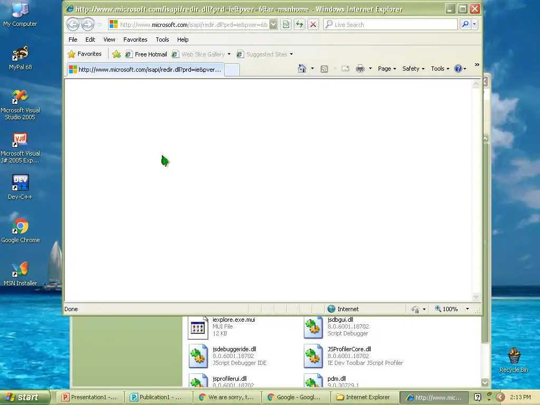Open the Page command bar menu
The width and height of the screenshot is (540, 405).
coord(387,69)
